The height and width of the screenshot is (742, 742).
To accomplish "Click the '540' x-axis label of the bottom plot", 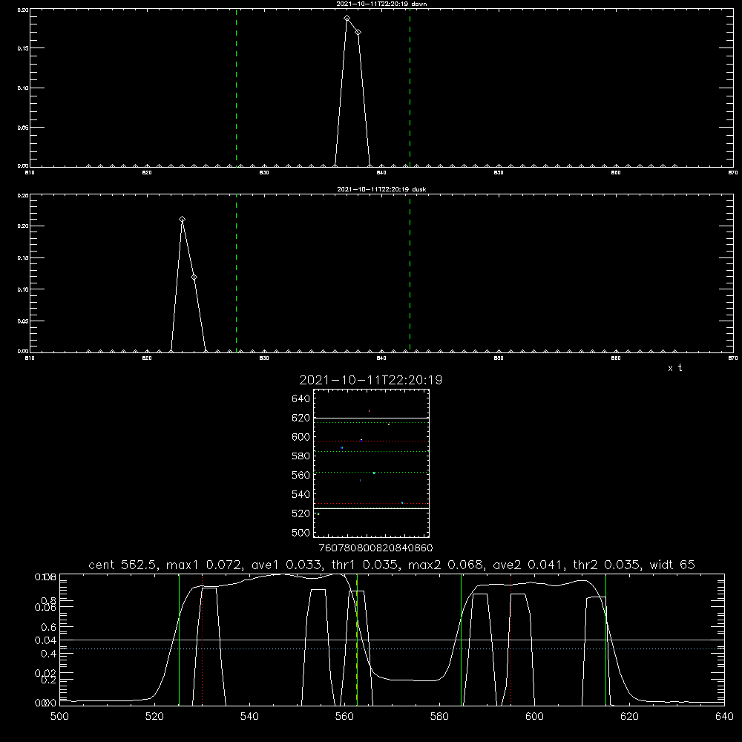I will coord(249,717).
